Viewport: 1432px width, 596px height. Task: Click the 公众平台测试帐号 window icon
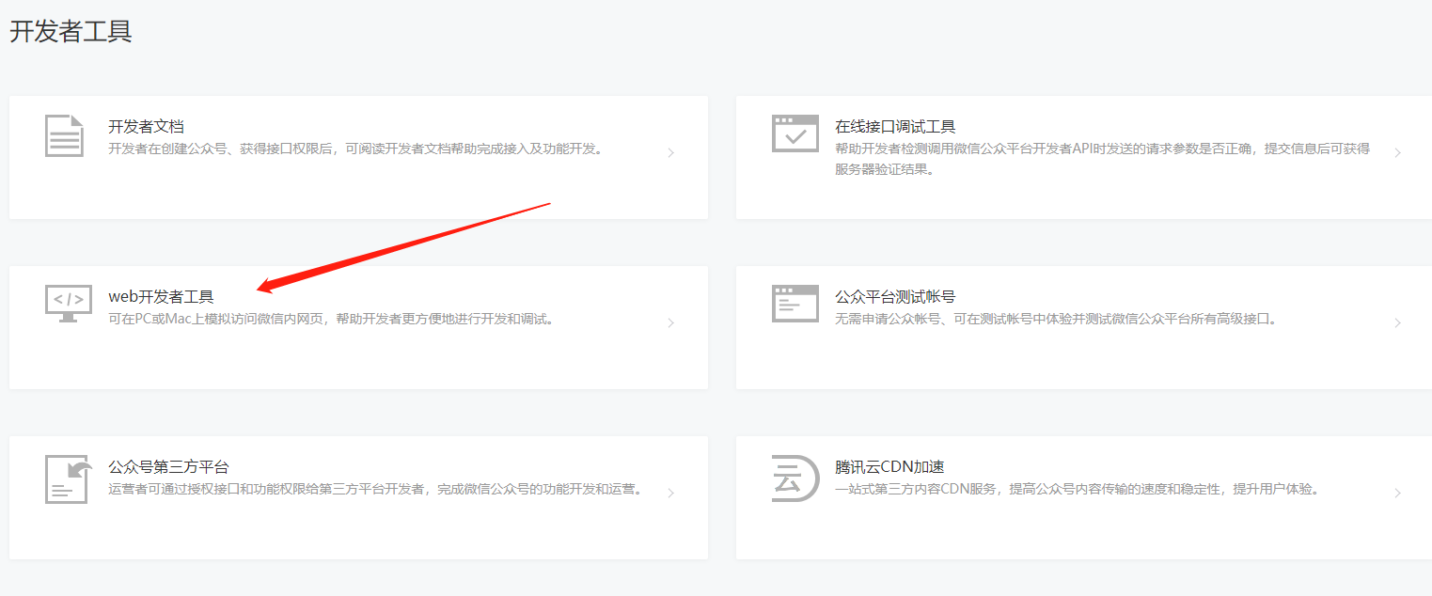coord(795,304)
